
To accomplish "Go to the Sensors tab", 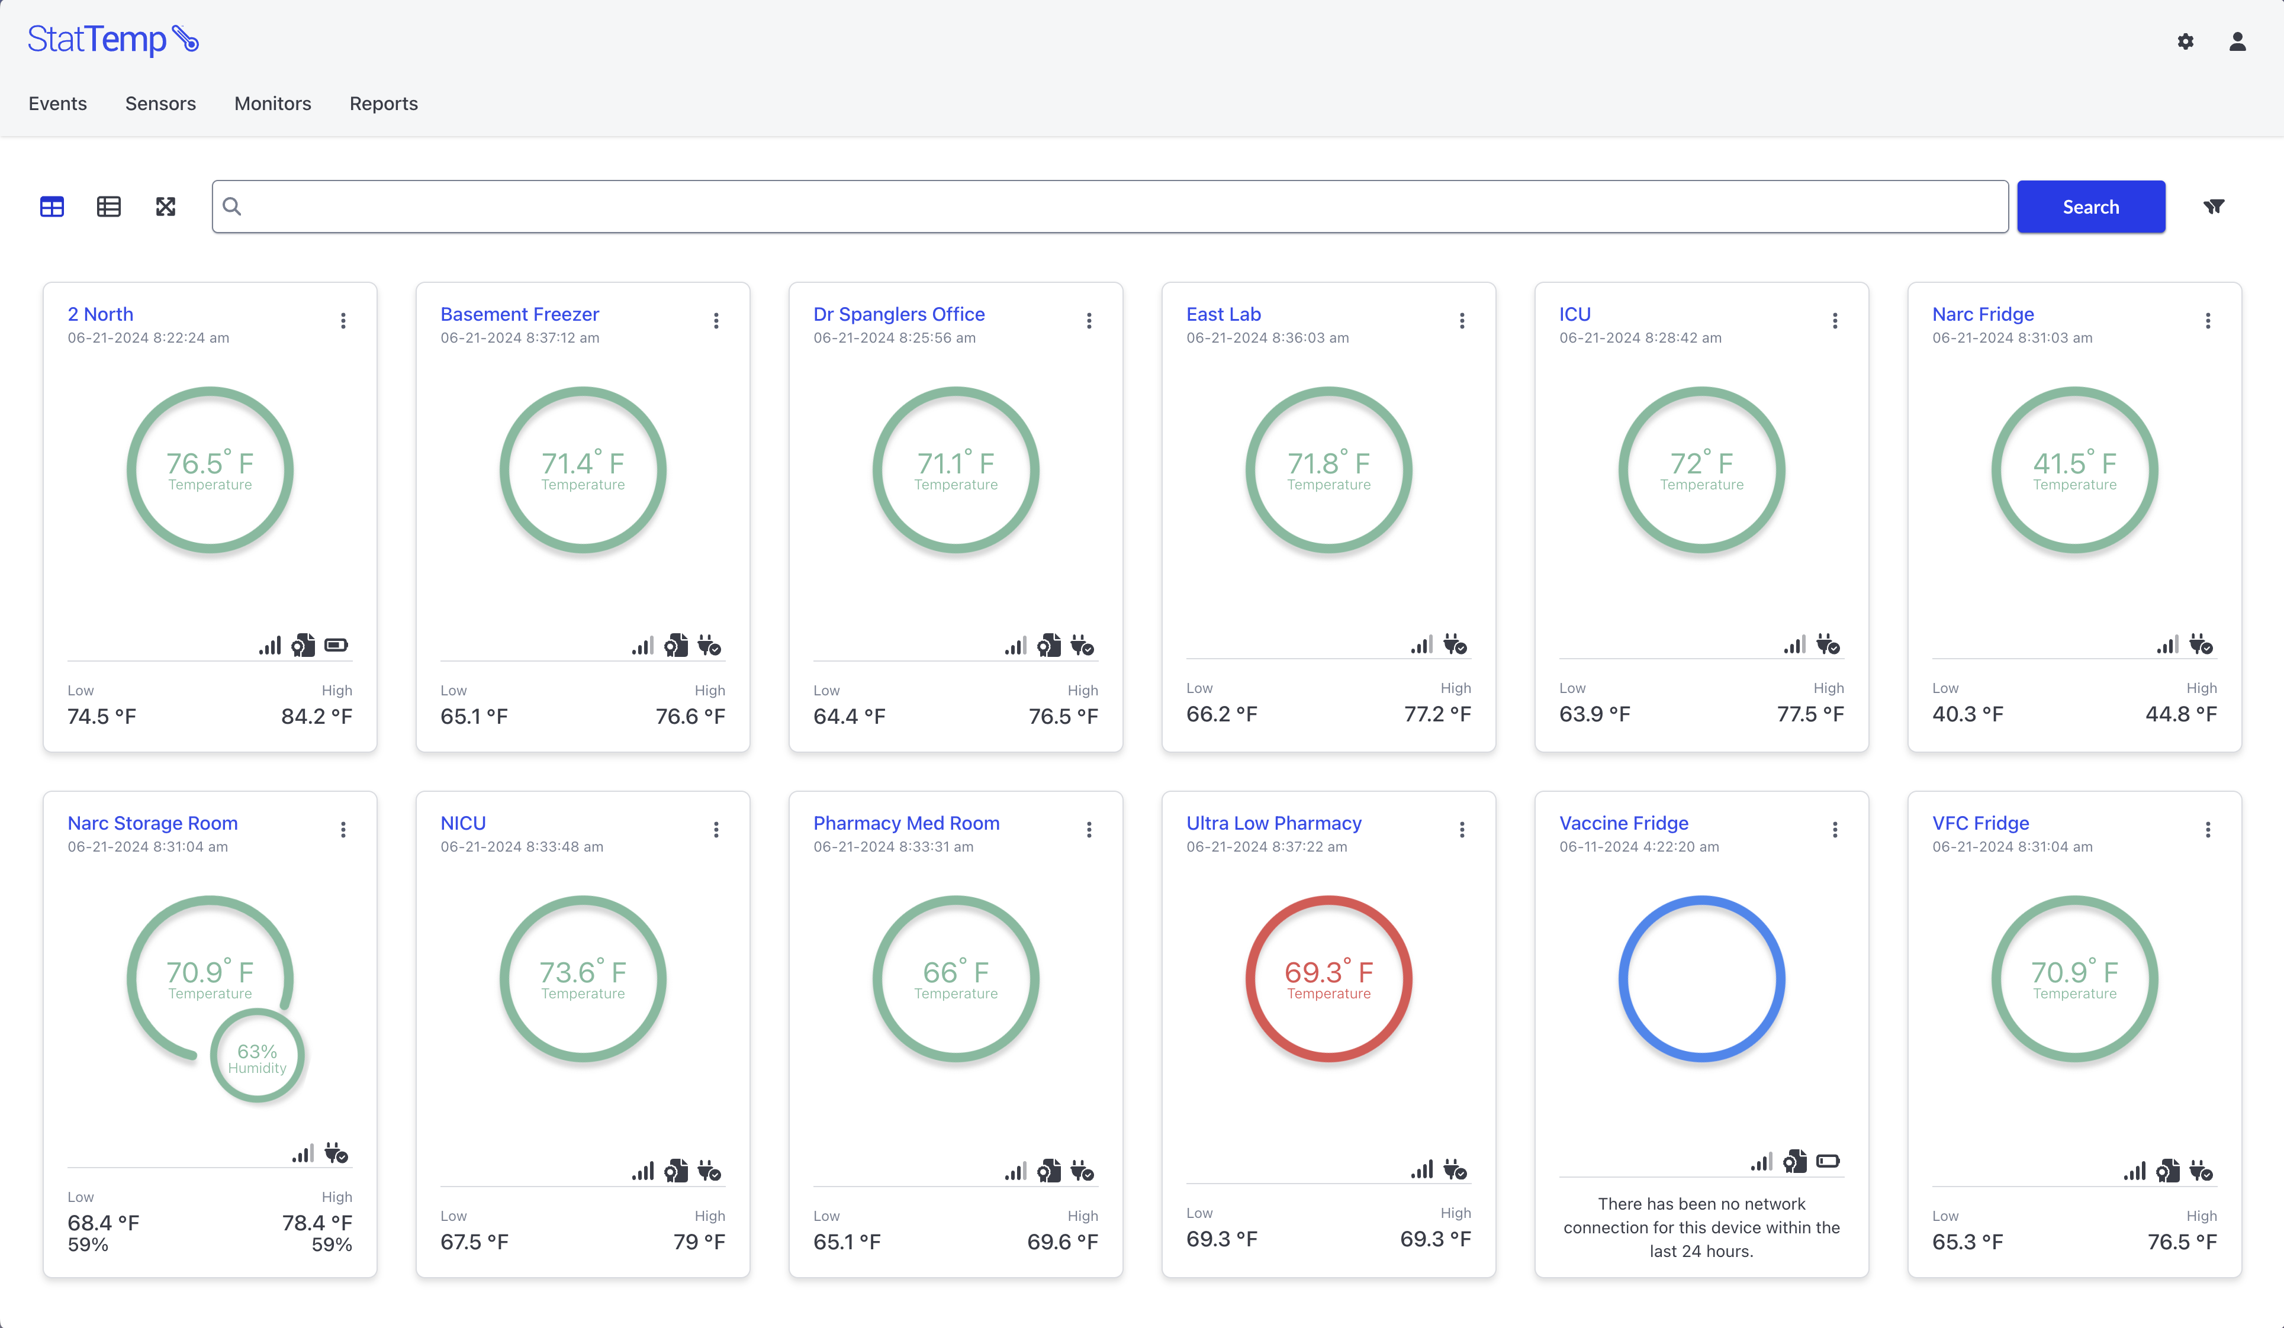I will [160, 103].
